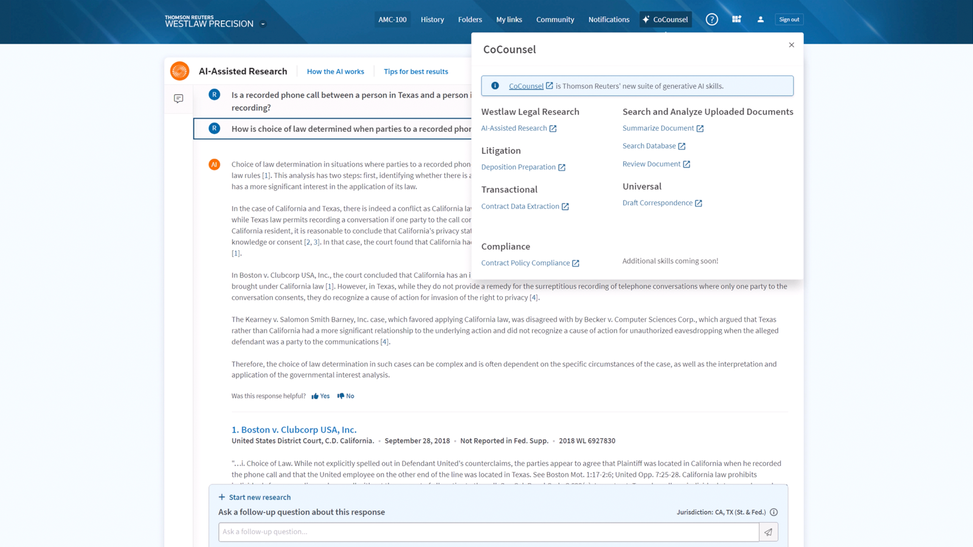Expand the Westlaw Precision product dropdown

[263, 24]
